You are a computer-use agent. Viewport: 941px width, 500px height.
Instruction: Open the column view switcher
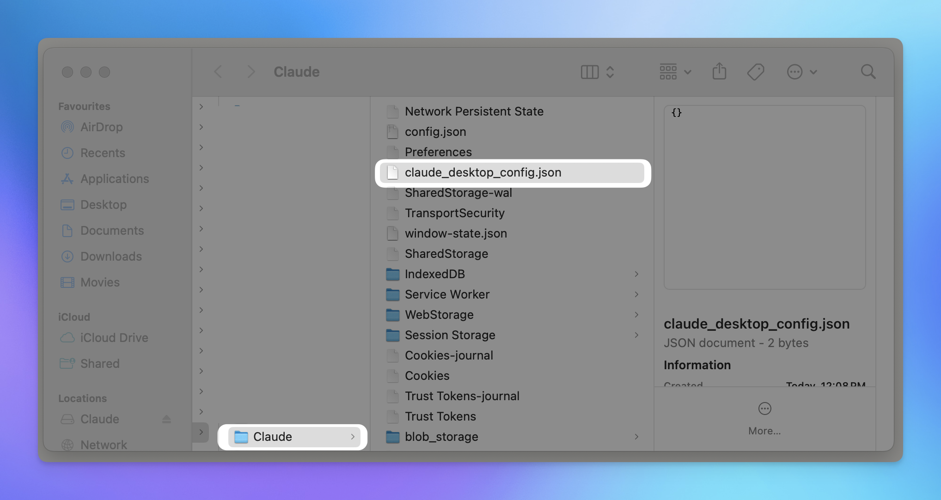tap(597, 72)
